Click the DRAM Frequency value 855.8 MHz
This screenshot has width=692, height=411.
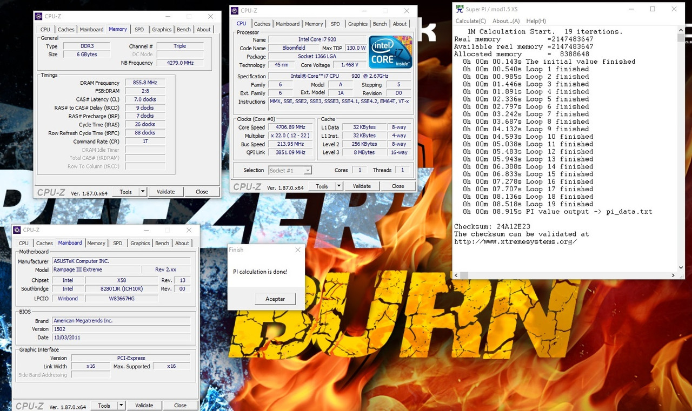(145, 83)
